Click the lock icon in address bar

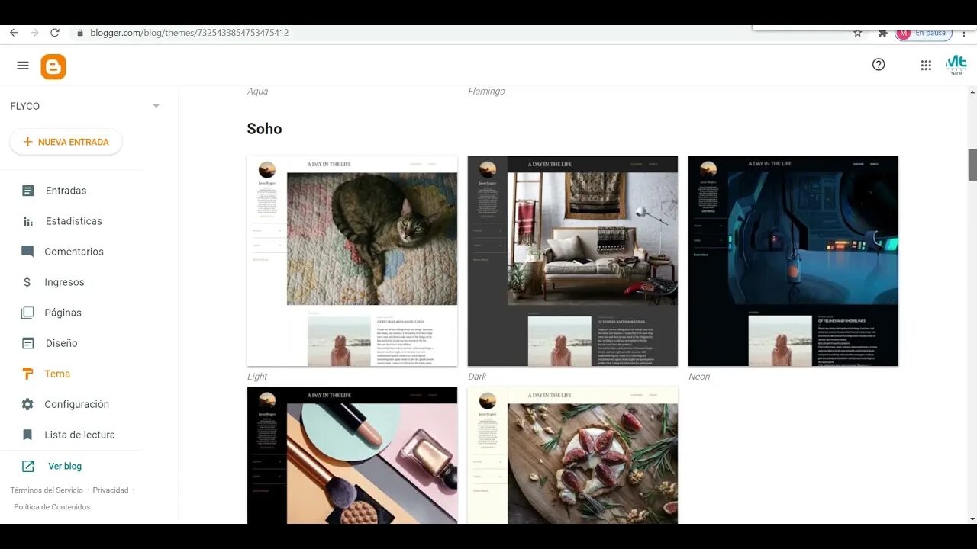tap(79, 34)
